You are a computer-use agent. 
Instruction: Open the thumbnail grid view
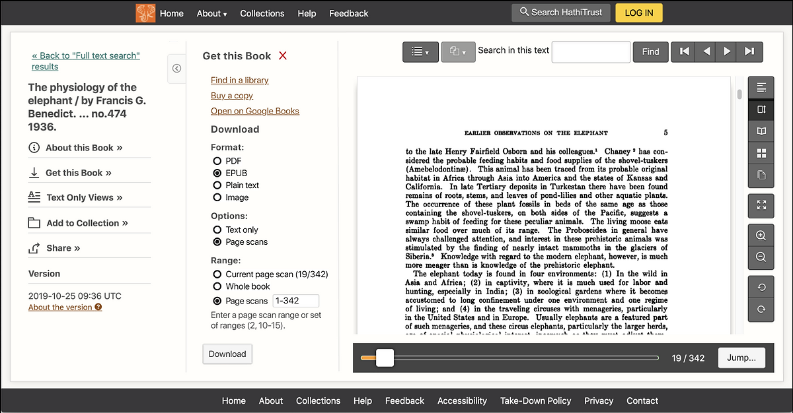761,152
